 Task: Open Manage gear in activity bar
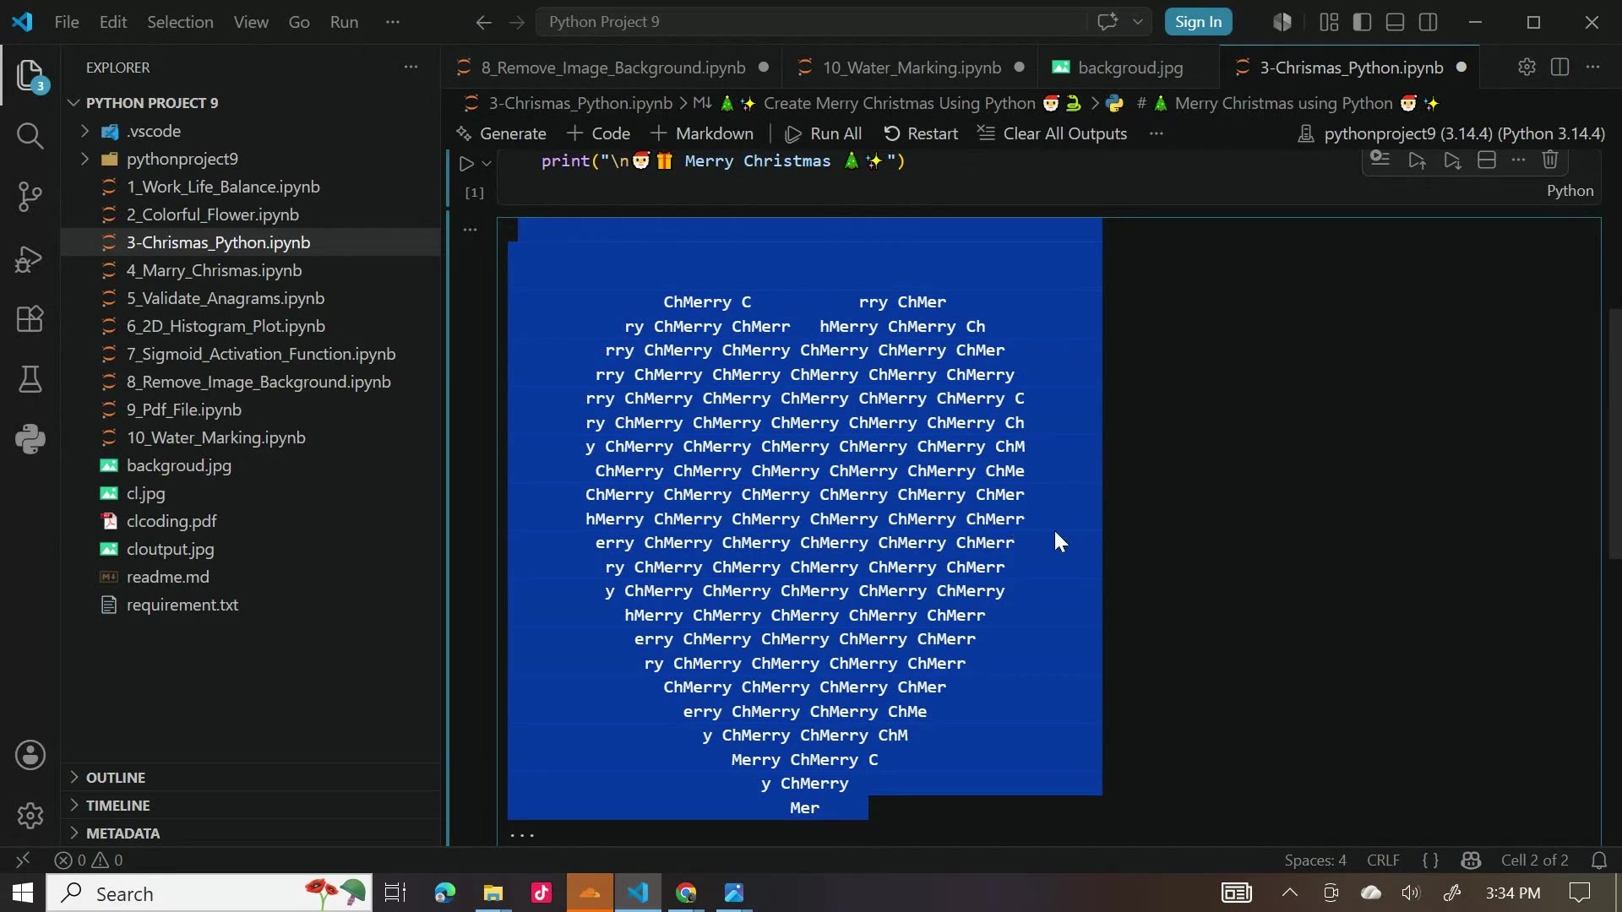tap(30, 816)
